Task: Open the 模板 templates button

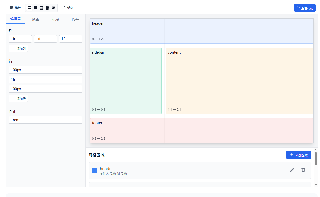Action: point(15,8)
